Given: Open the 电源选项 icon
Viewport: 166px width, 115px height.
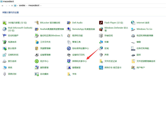Looking at the screenshot, I should point(4,42).
